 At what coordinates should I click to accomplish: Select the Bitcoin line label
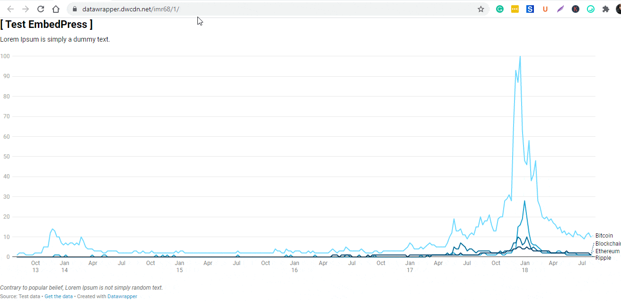604,236
